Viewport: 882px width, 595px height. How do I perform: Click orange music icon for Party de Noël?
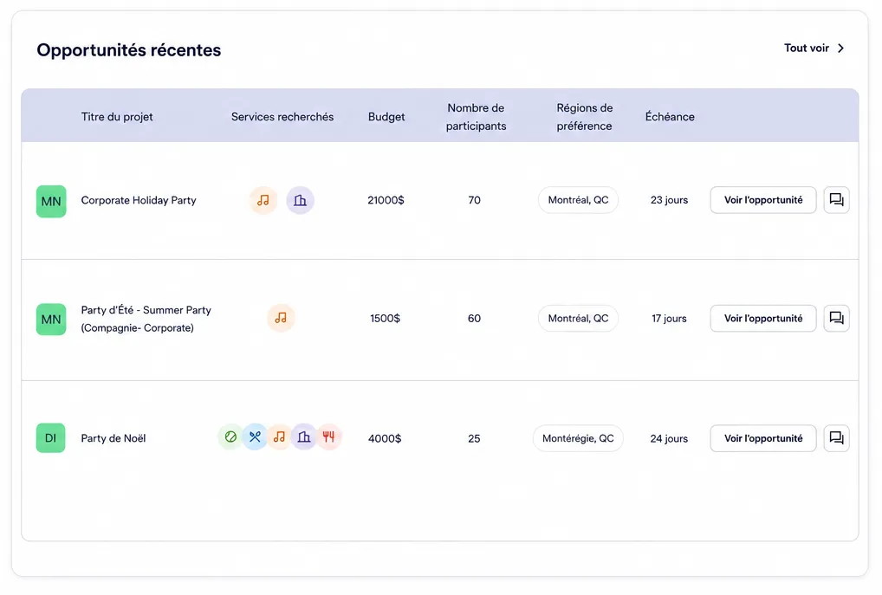pos(279,437)
